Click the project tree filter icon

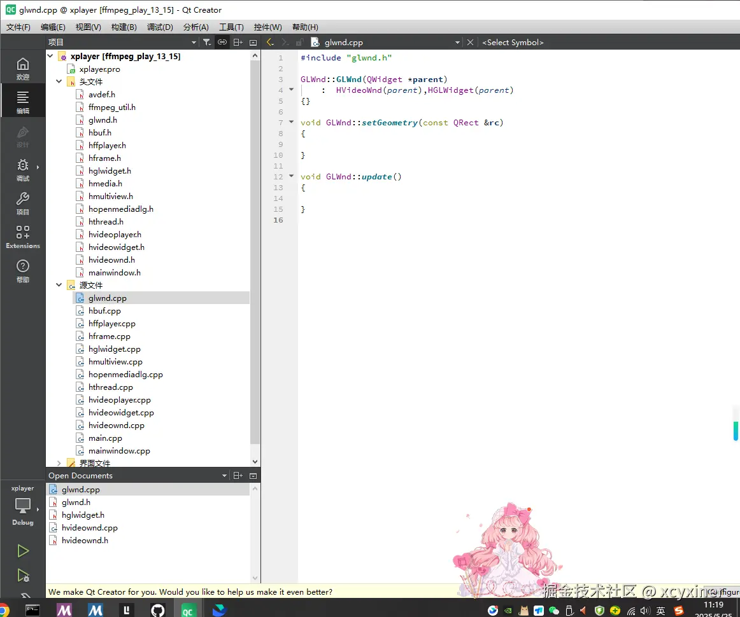click(207, 43)
